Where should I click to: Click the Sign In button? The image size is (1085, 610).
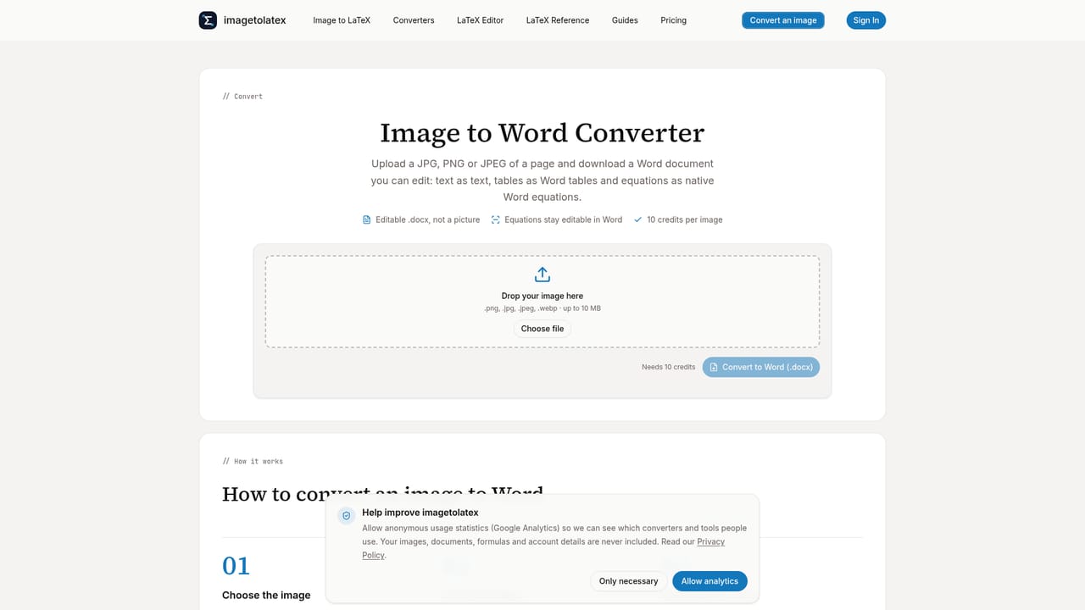[x=866, y=20]
